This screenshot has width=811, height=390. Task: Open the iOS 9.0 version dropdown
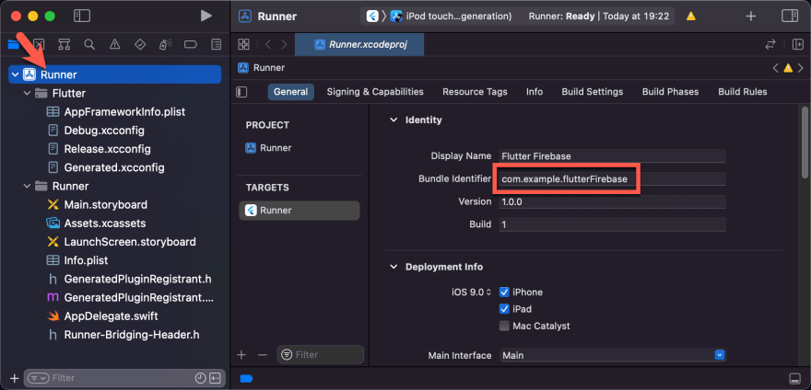tap(471, 292)
